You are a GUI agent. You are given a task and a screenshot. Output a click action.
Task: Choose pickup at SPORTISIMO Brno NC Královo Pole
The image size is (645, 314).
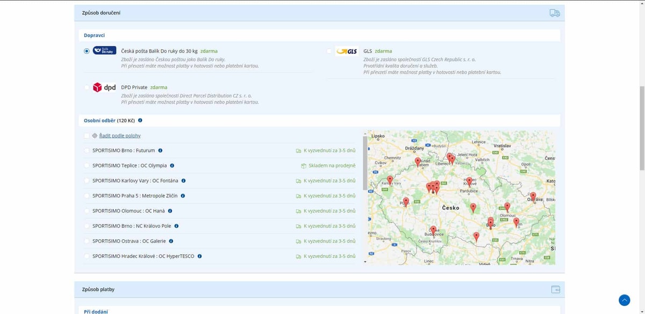87,226
